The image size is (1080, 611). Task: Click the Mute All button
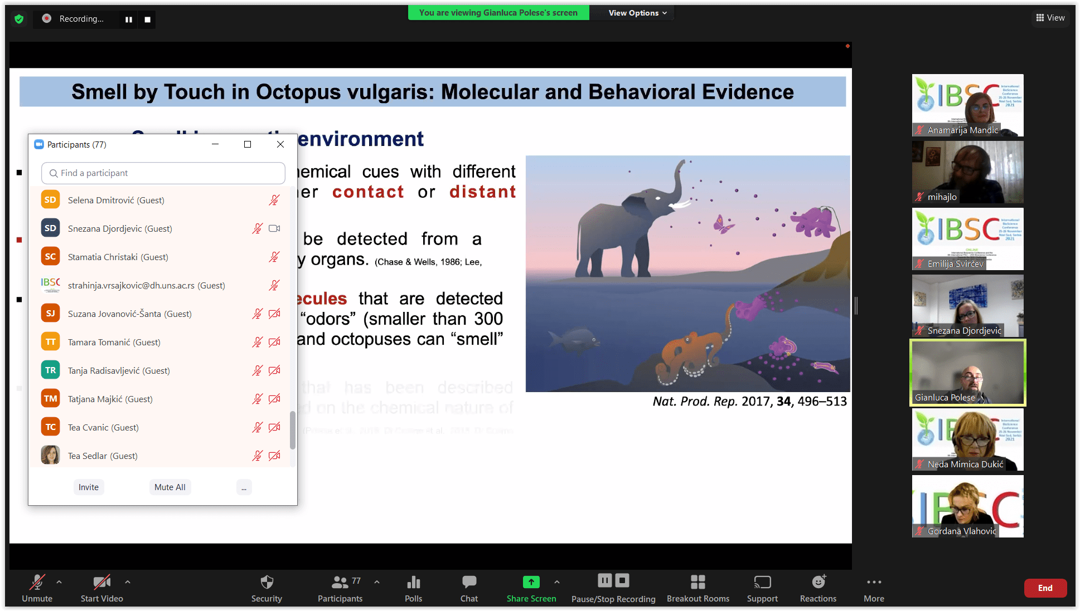click(x=170, y=487)
